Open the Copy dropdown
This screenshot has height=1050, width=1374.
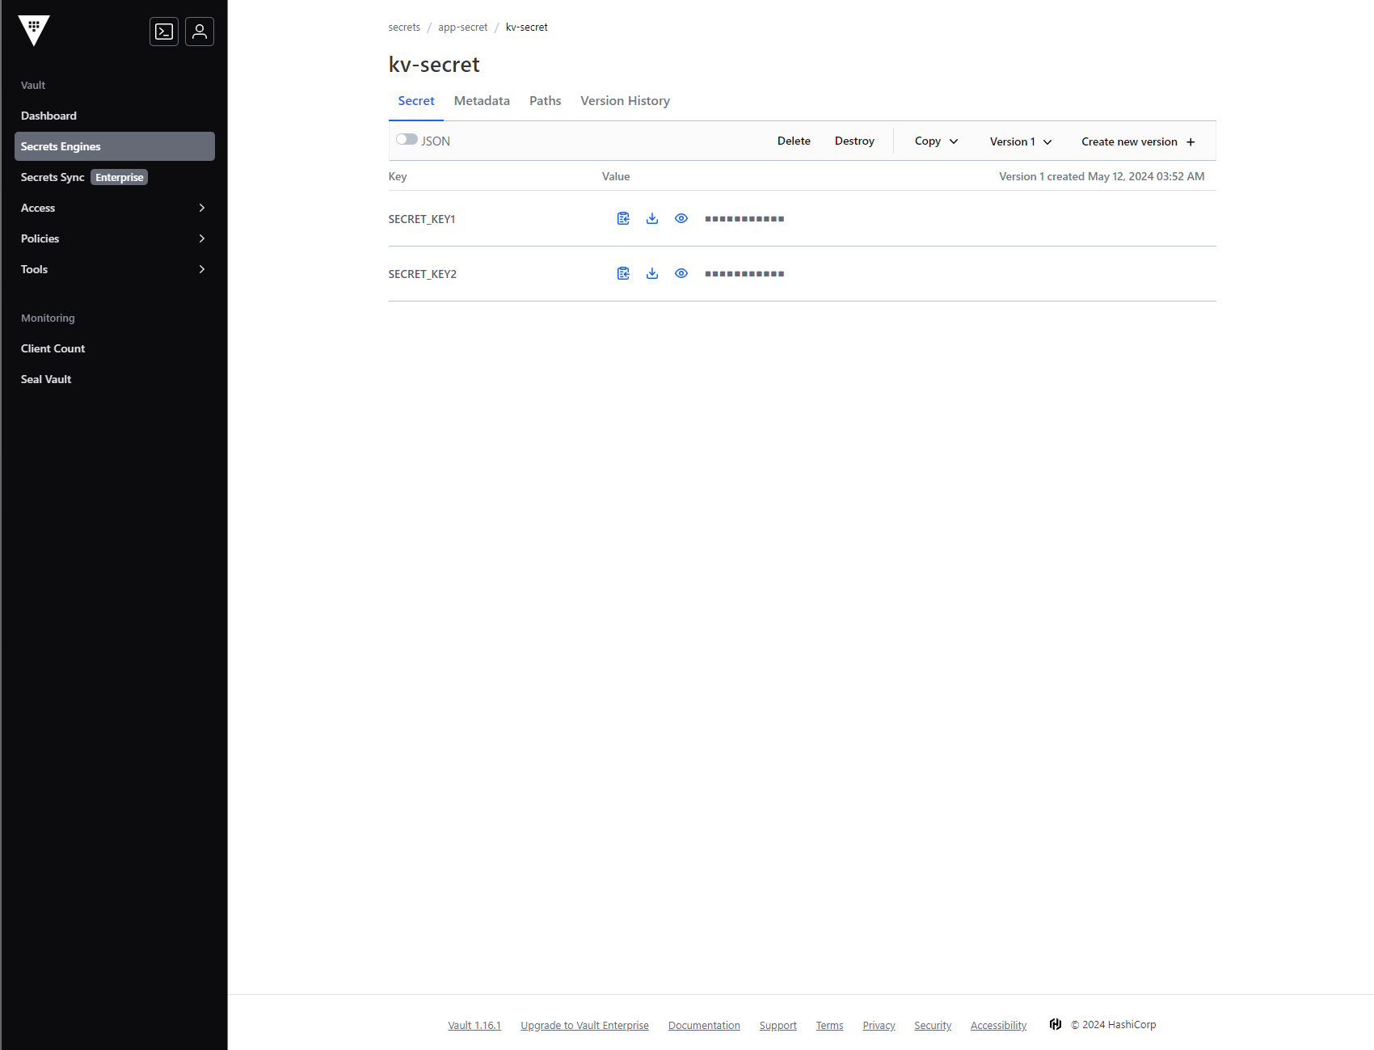coord(936,141)
